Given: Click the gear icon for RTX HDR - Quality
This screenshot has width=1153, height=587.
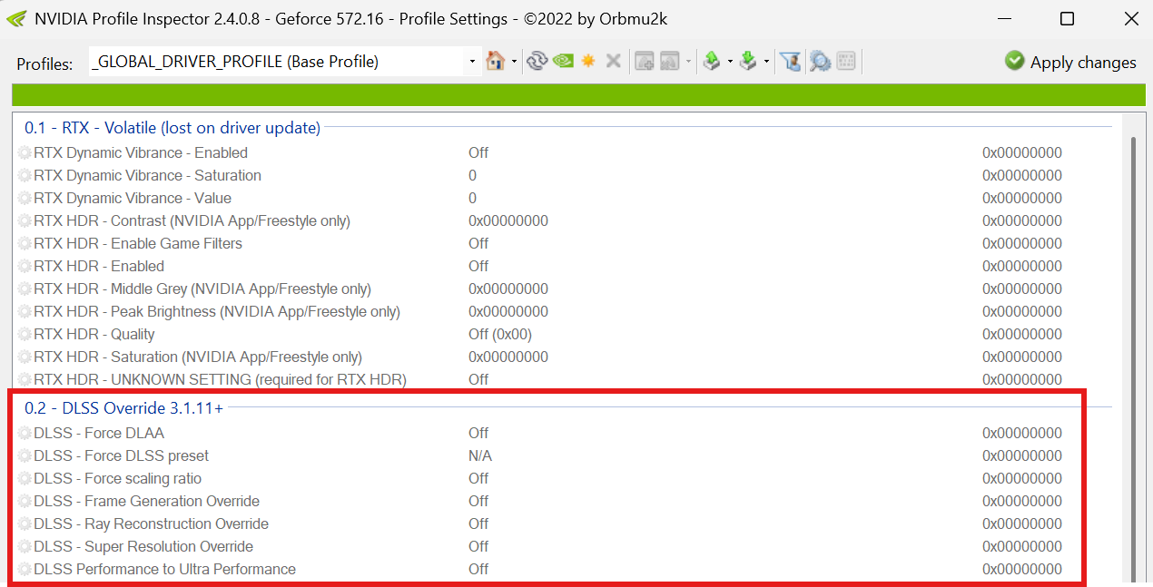Looking at the screenshot, I should click(x=25, y=334).
